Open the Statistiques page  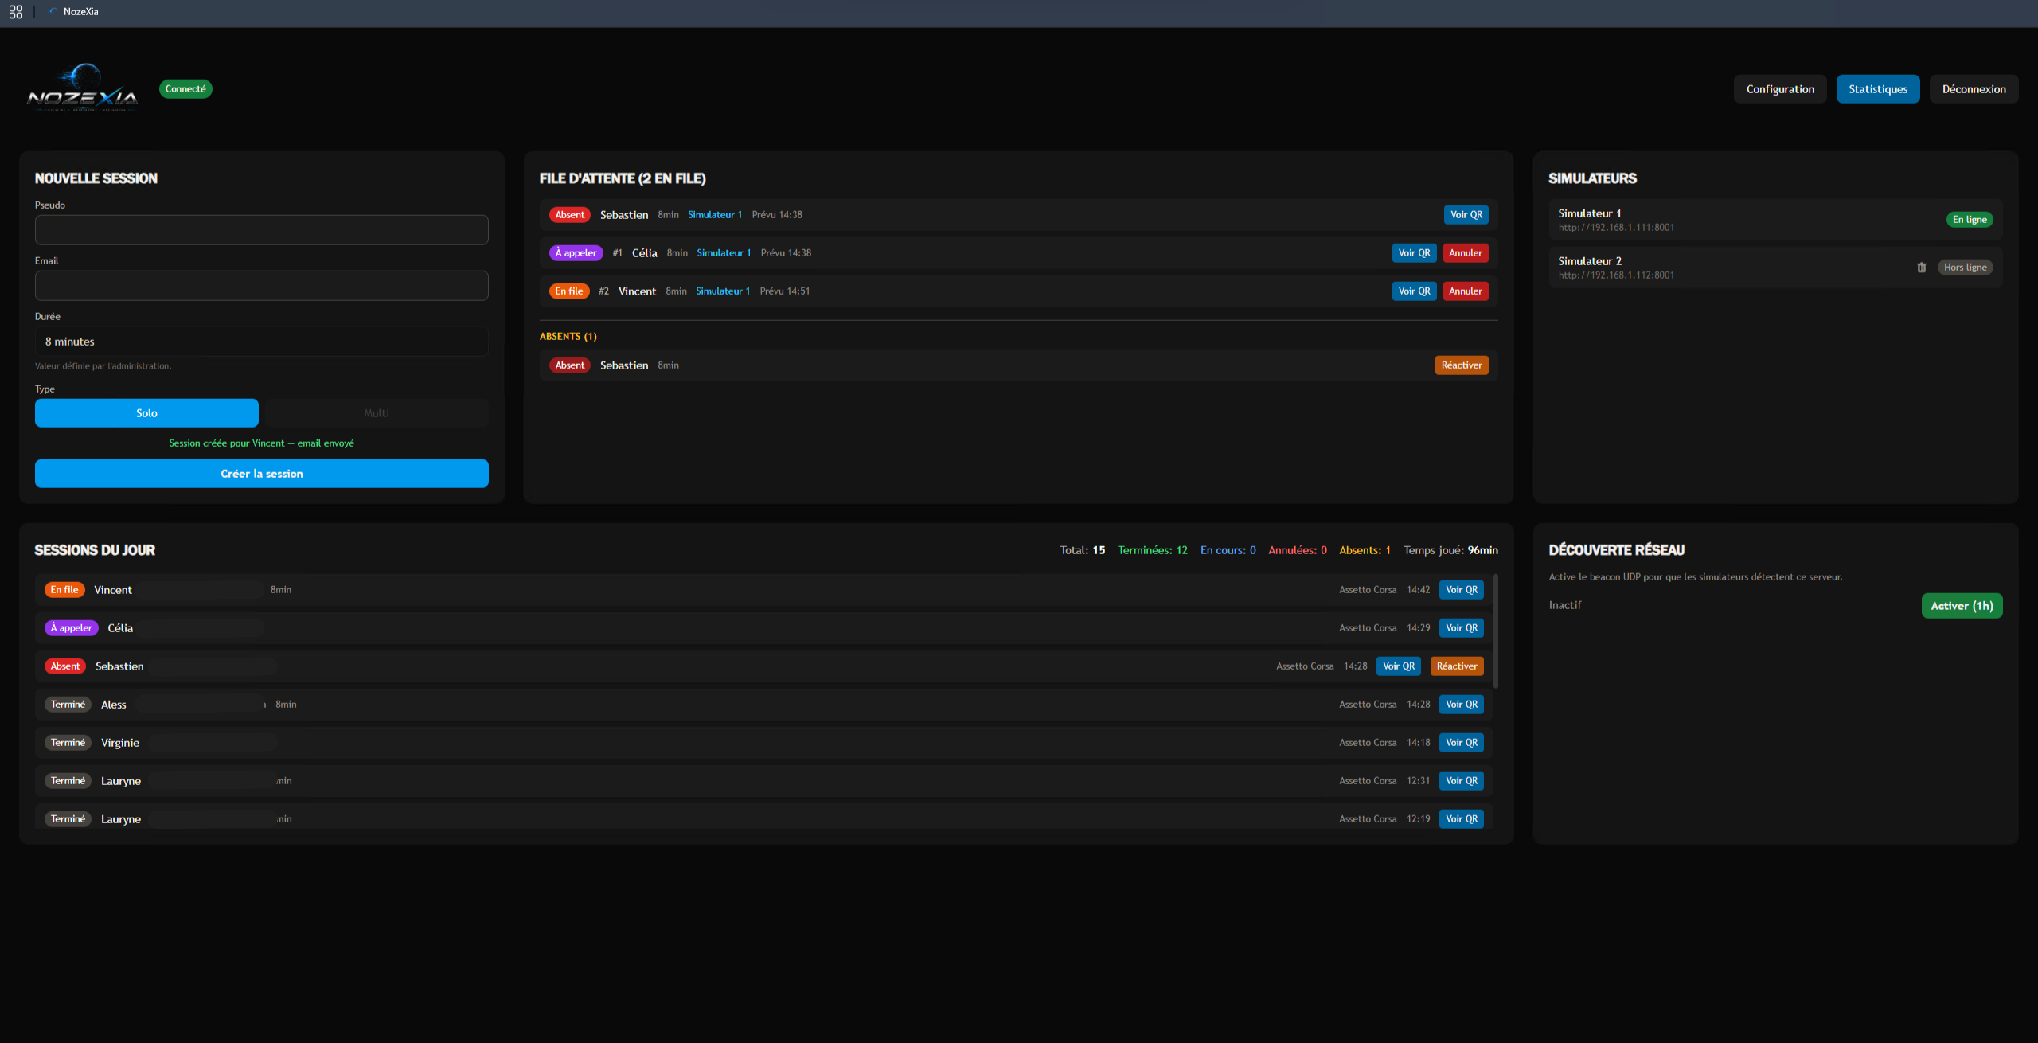[1878, 89]
